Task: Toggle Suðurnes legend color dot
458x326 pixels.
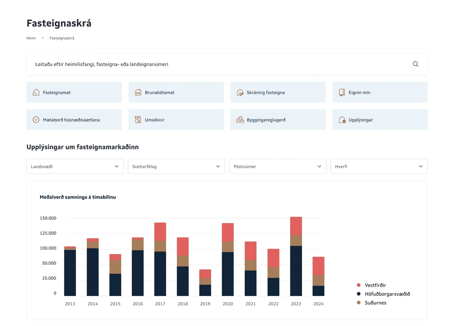Action: pos(359,303)
